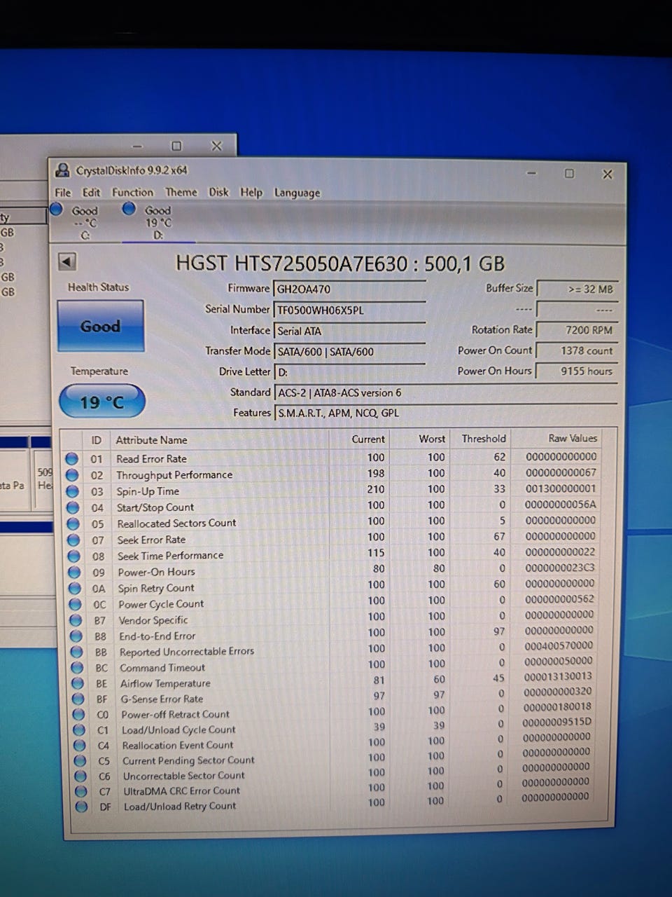Click the Good health status button
This screenshot has height=897, width=672.
tap(101, 326)
